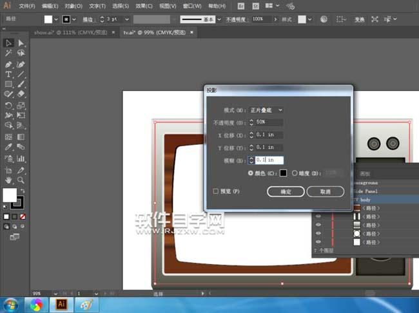Click the 取消 (Cancel) button
This screenshot has width=419, height=313.
325,191
